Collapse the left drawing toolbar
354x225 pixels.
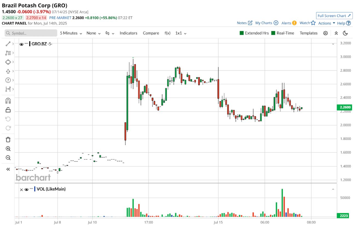tap(8, 169)
